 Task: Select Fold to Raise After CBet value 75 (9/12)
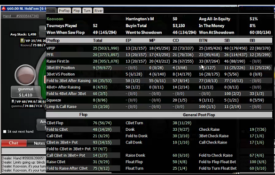point(101,168)
